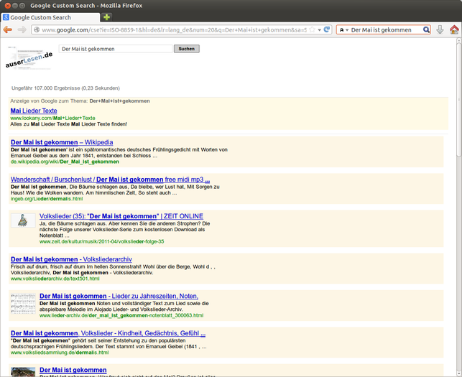Screen dimensions: 462x377
Task: Open the Lieder zu Jahreszeiten, Noten result
Action: click(x=119, y=296)
